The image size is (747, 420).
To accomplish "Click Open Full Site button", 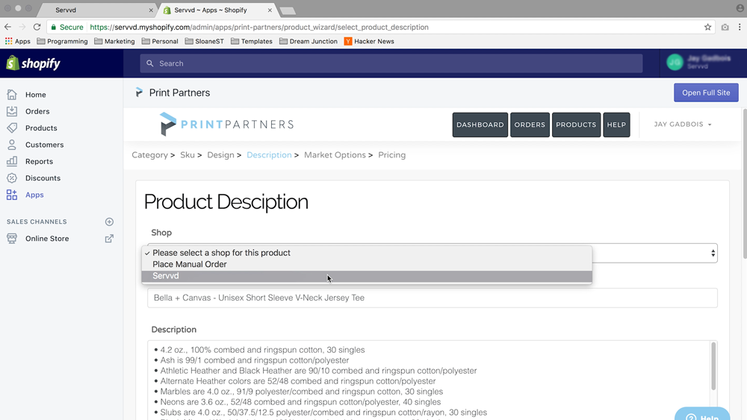I will [x=706, y=93].
